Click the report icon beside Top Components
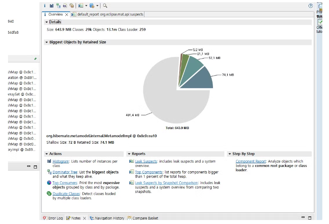Image resolution: width=329 pixels, height=224 pixels. 132,172
